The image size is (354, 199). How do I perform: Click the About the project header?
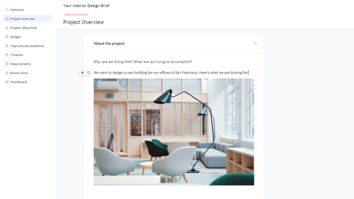coord(174,44)
